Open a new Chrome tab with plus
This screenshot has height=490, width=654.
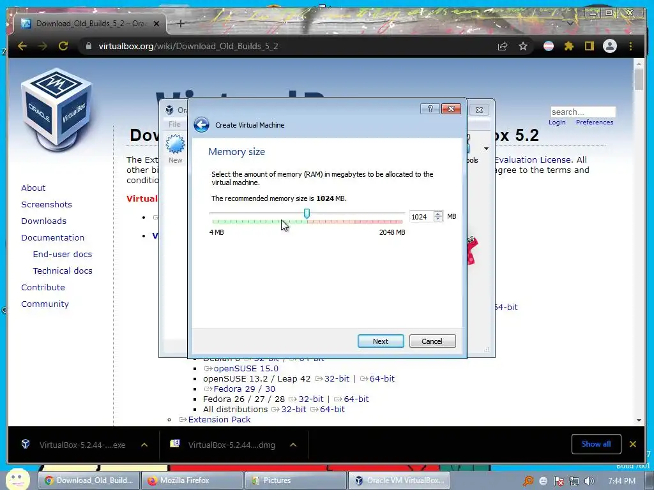coord(181,24)
